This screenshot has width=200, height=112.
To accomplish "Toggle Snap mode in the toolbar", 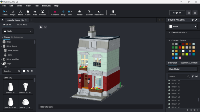I will point(63,13).
